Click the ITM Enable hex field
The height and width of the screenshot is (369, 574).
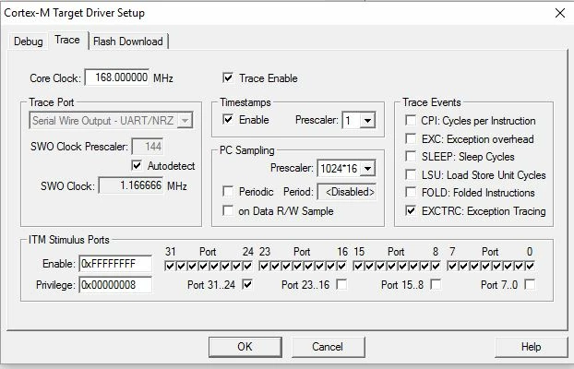tap(115, 264)
